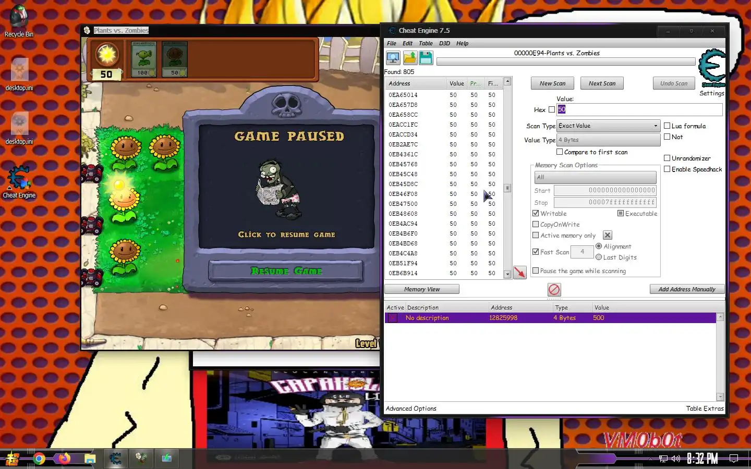This screenshot has height=469, width=751.
Task: Click the red circle clear address list icon
Action: pyautogui.click(x=554, y=289)
